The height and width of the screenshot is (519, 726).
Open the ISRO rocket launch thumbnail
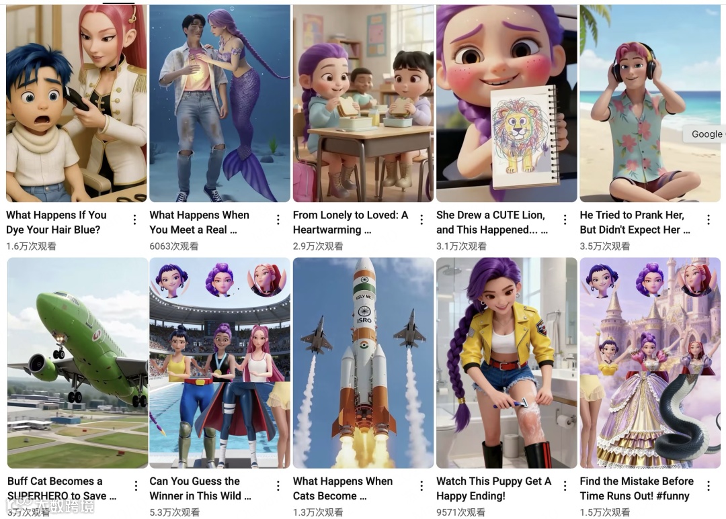[364, 363]
